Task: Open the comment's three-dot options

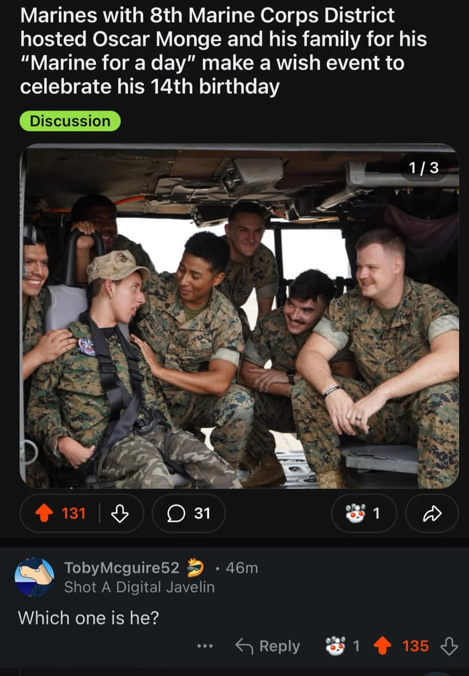Action: coord(205,646)
